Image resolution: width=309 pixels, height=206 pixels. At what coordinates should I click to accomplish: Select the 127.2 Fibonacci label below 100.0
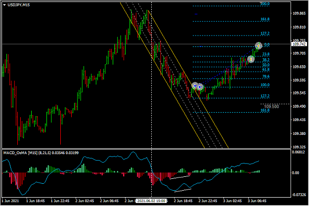tap(265, 96)
